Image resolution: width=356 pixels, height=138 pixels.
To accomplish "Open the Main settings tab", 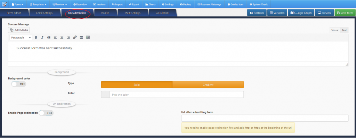I will (132, 13).
